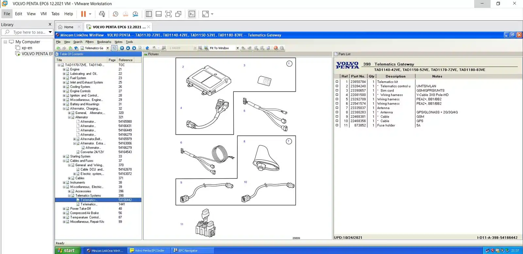Viewport: 523px width, 254px height.
Task: Toggle the table of contents toolbar icon
Action: point(114,48)
